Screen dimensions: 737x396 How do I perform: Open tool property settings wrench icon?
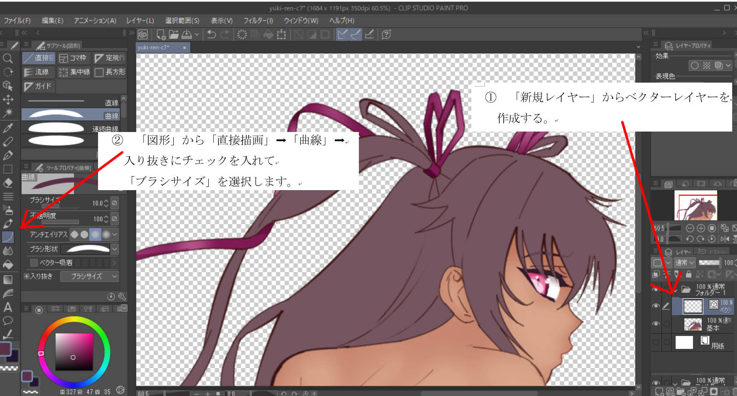click(x=122, y=296)
